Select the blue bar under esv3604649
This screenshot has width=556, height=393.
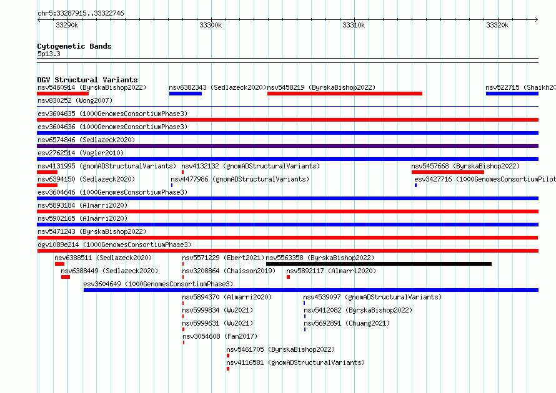pyautogui.click(x=311, y=290)
